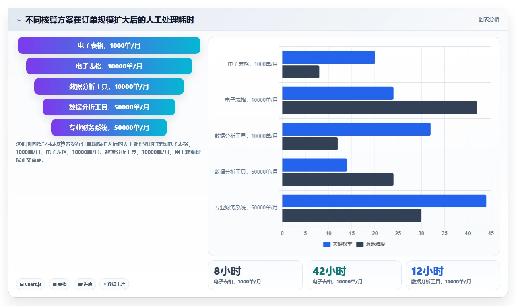Click the 进度 tag chip
516x306 pixels.
pyautogui.click(x=85, y=284)
